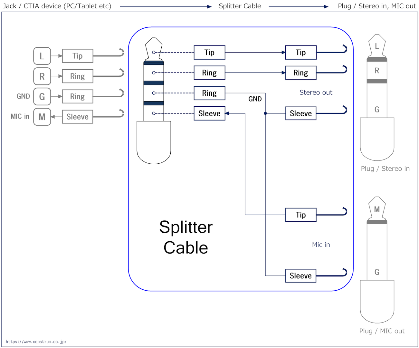Image resolution: width=419 pixels, height=348 pixels.
Task: Click the Sleeve box beside TRRS plug
Action: 209,113
